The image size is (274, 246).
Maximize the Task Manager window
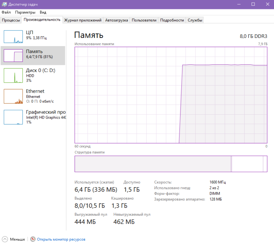pos(253,4)
